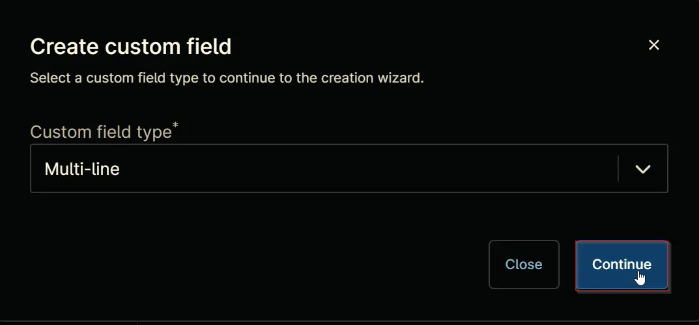Proceed to the creation wizard via Continue
Image resolution: width=699 pixels, height=325 pixels.
(621, 265)
